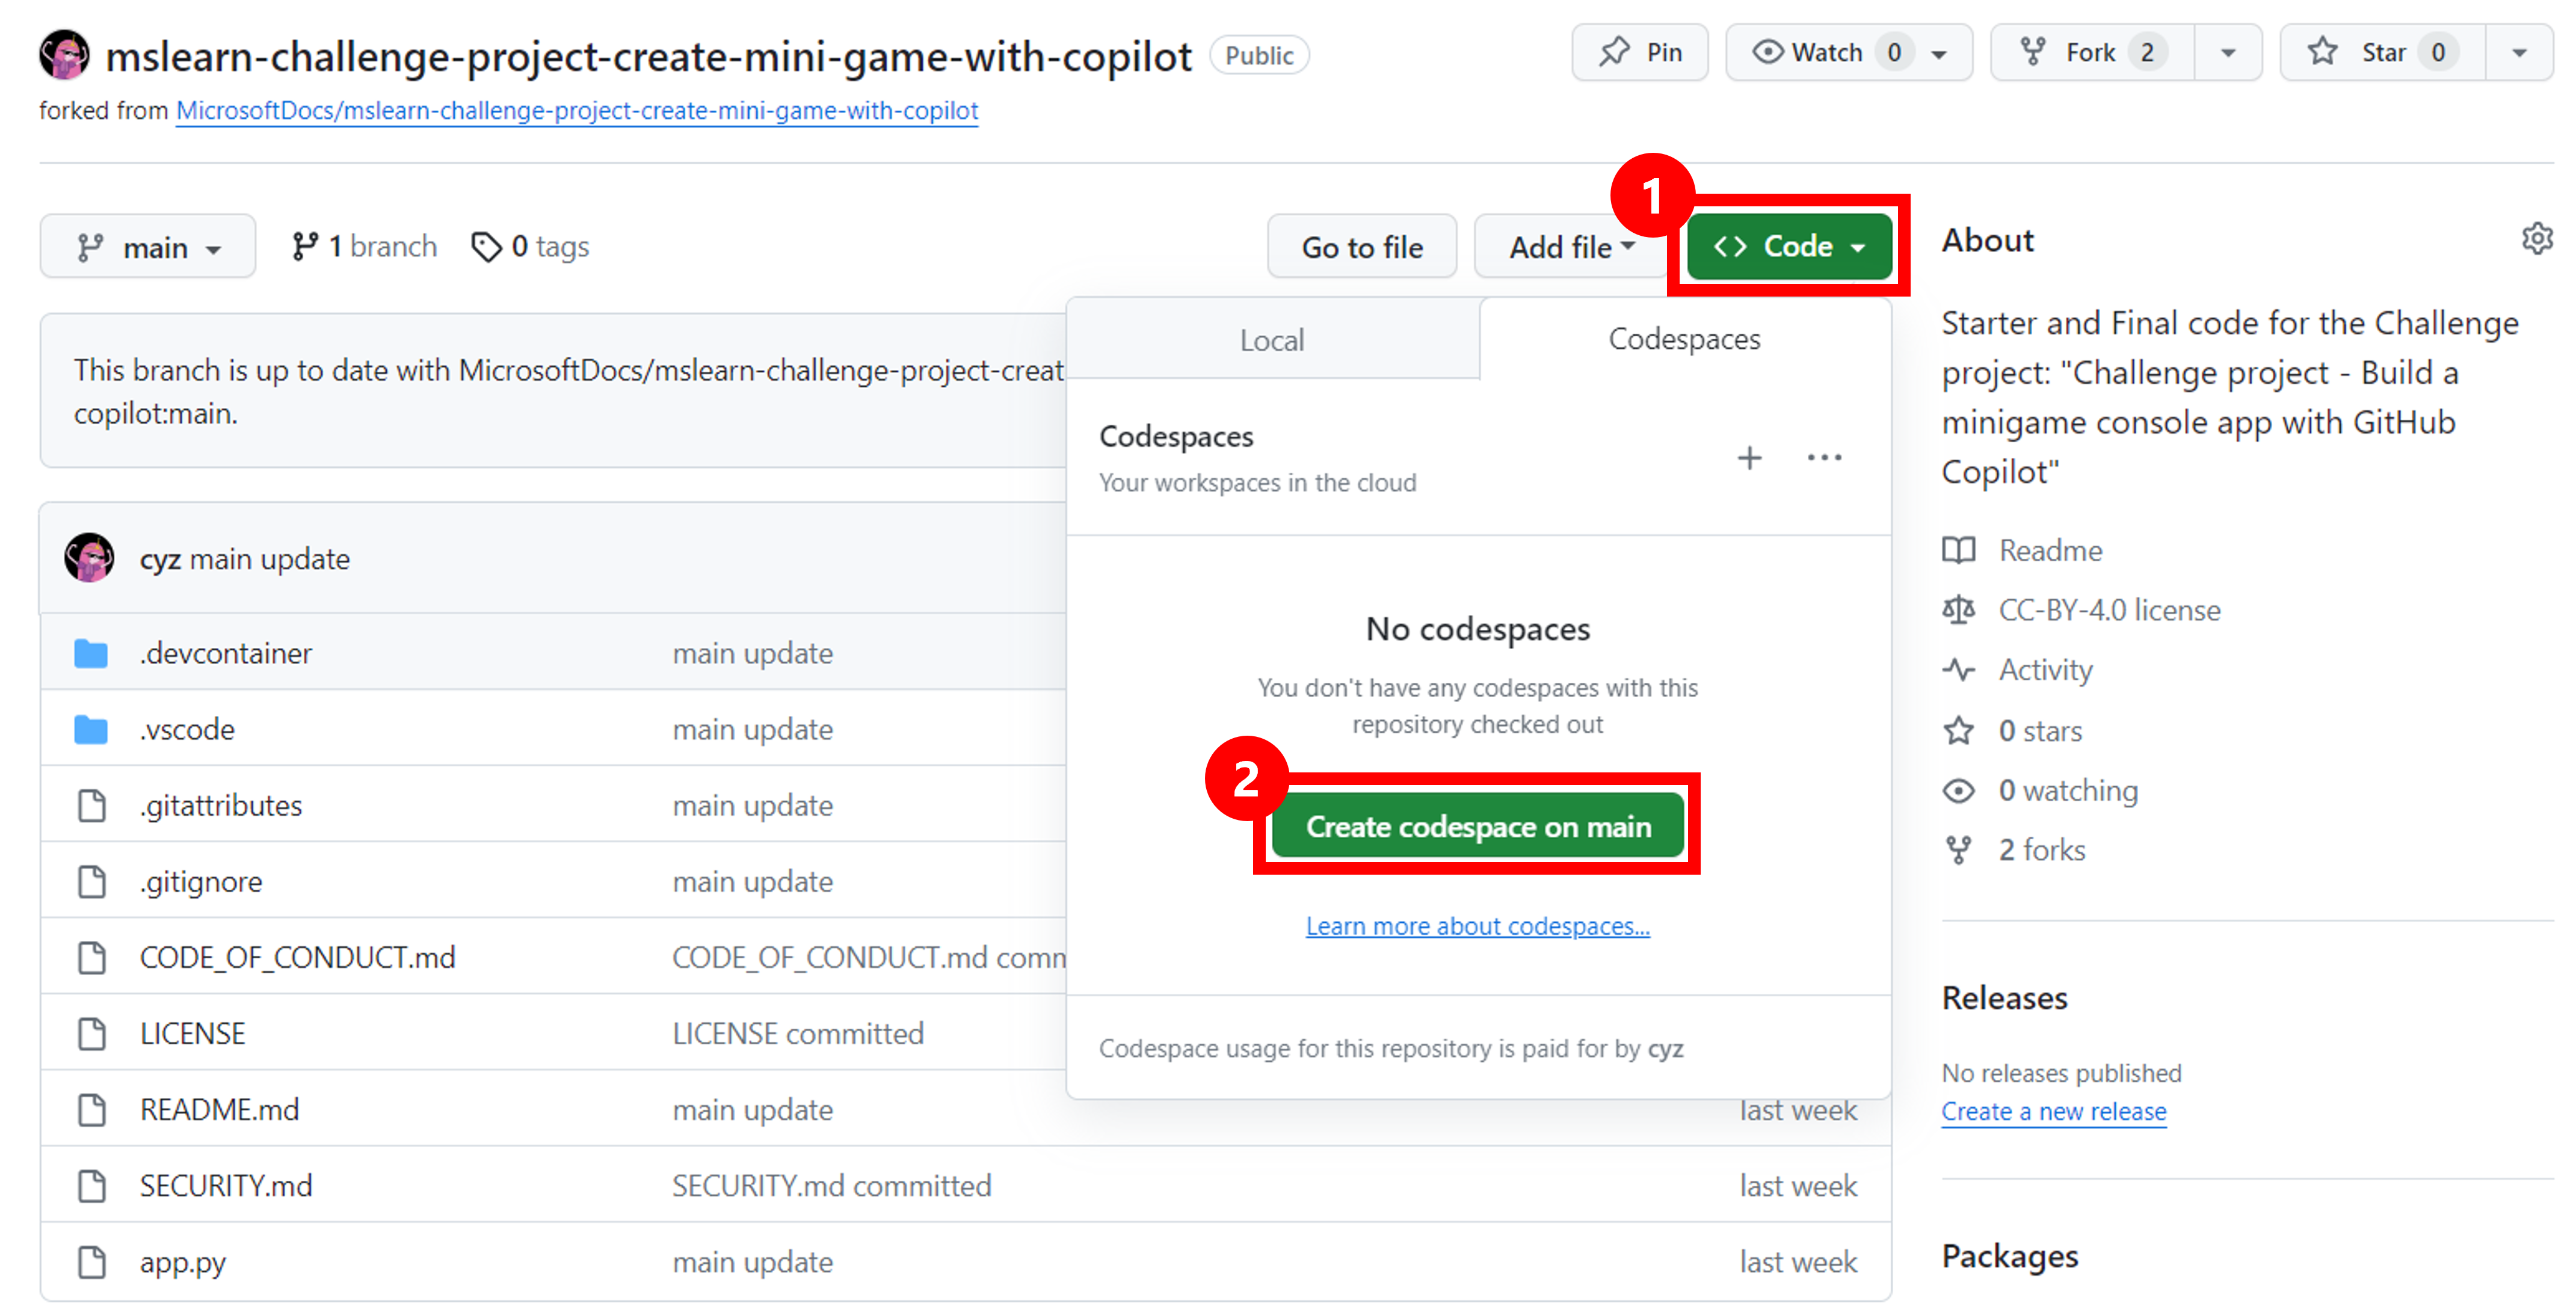The height and width of the screenshot is (1312, 2576).
Task: Click the Star count badge
Action: (2438, 52)
